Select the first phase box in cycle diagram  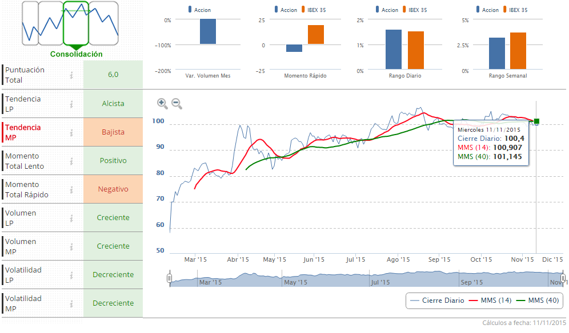pos(30,24)
